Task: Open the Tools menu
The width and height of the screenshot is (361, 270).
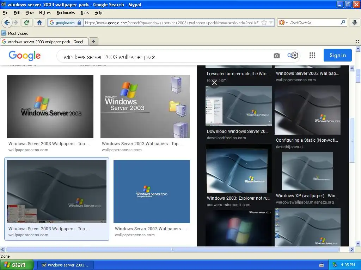Action: point(85,13)
